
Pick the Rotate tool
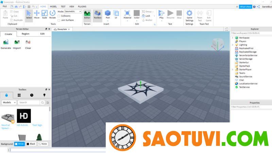[52, 15]
